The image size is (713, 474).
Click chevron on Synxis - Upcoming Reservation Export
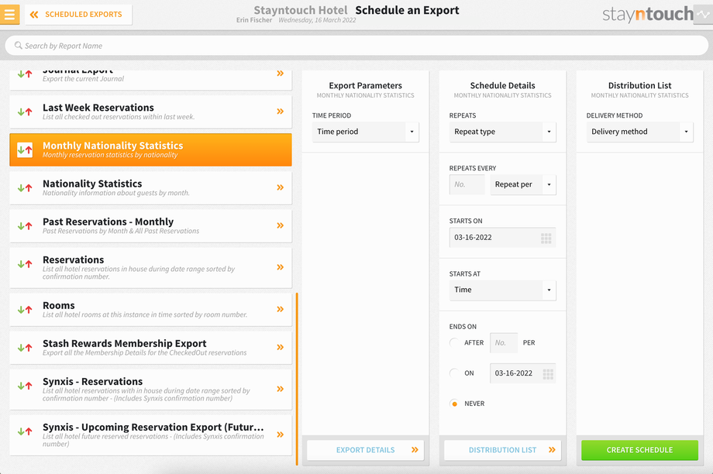coord(280,434)
